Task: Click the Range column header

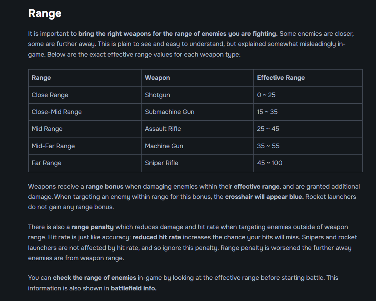Action: pos(41,78)
